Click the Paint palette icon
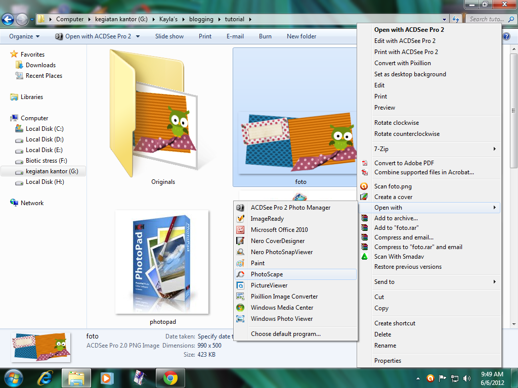Viewport: 518px width, 388px height. 240,263
